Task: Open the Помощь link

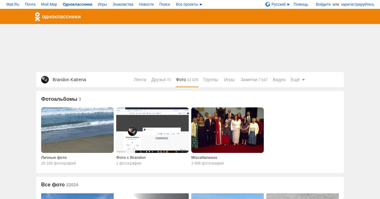Action: 301,4
